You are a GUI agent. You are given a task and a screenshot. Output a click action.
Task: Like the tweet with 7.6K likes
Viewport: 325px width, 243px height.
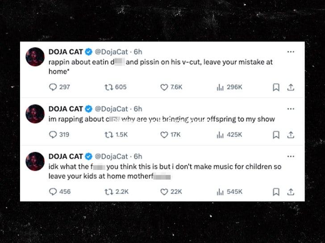[164, 87]
